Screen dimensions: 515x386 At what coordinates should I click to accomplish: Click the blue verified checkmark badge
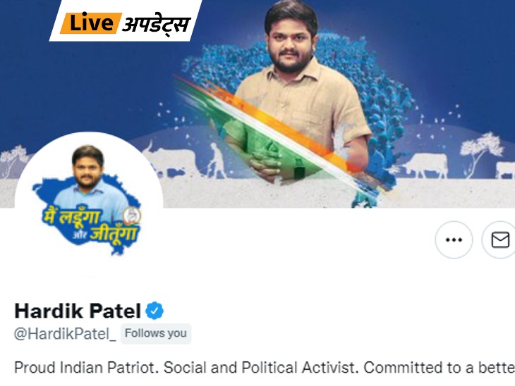tap(154, 310)
